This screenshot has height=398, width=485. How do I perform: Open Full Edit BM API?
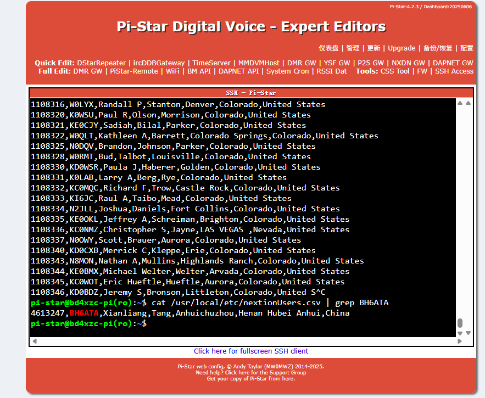(x=199, y=71)
